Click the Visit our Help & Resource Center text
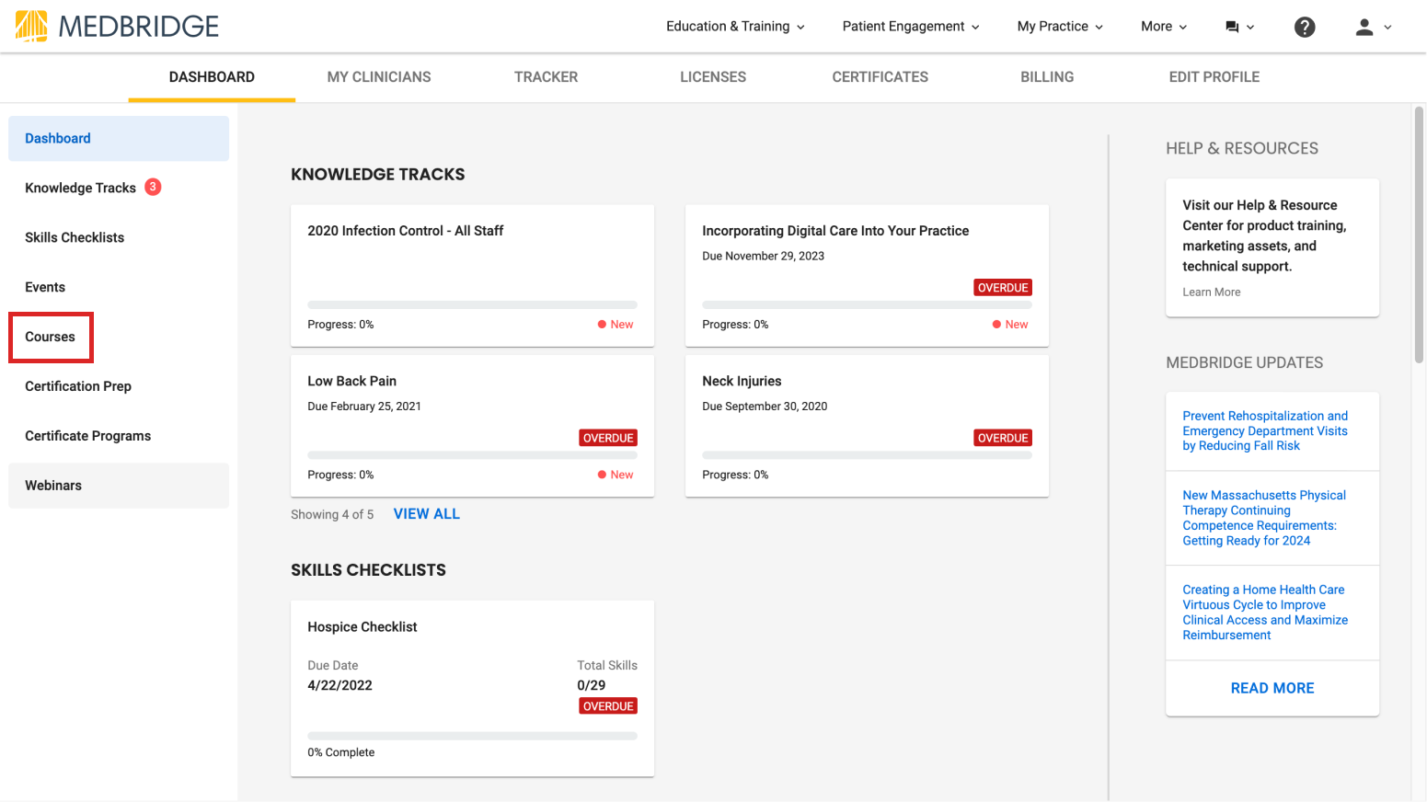Image resolution: width=1427 pixels, height=802 pixels. coord(1264,235)
